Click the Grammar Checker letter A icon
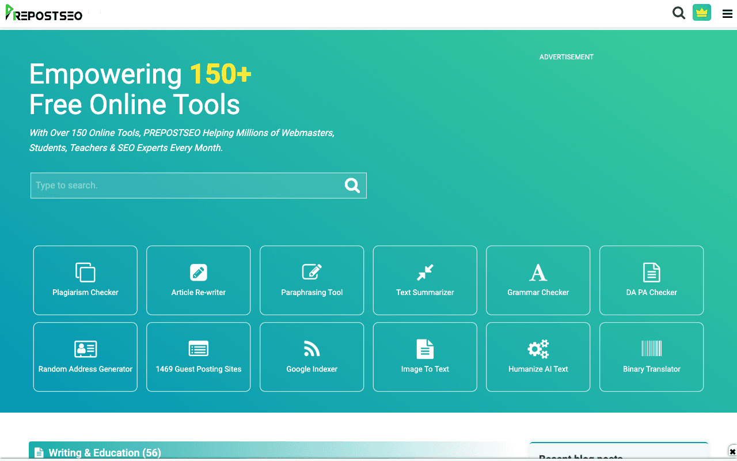The image size is (737, 461). pyautogui.click(x=538, y=272)
